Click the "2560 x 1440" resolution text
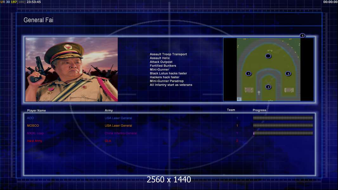This screenshot has height=190, width=338. 169,180
